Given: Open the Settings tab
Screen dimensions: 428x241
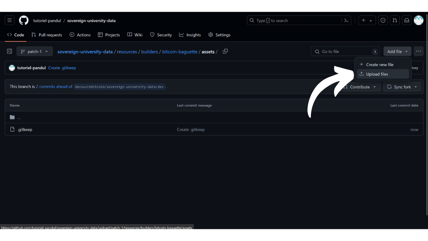Looking at the screenshot, I should [x=219, y=35].
